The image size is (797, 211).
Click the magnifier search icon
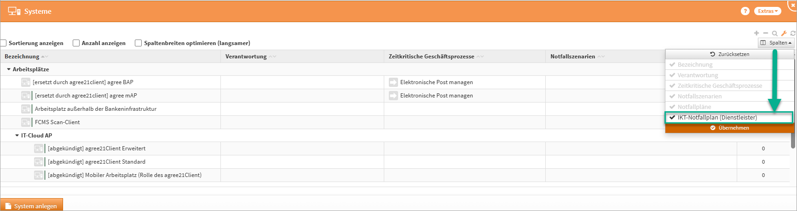tap(775, 34)
